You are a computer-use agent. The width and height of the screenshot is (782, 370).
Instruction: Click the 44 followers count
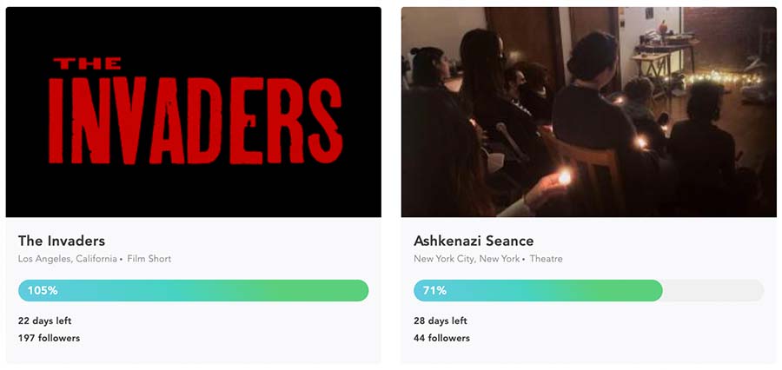[442, 338]
